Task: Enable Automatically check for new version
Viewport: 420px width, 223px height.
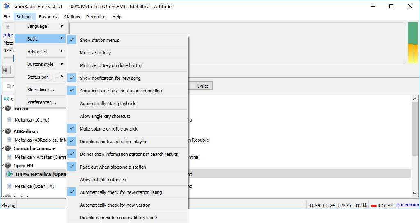Action: pyautogui.click(x=127, y=205)
